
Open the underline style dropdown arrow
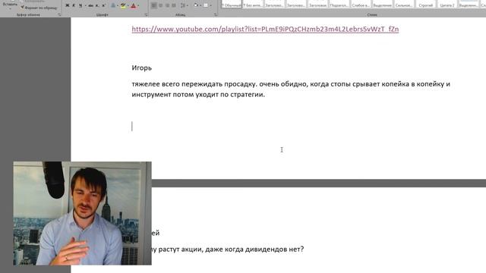tap(85, 5)
